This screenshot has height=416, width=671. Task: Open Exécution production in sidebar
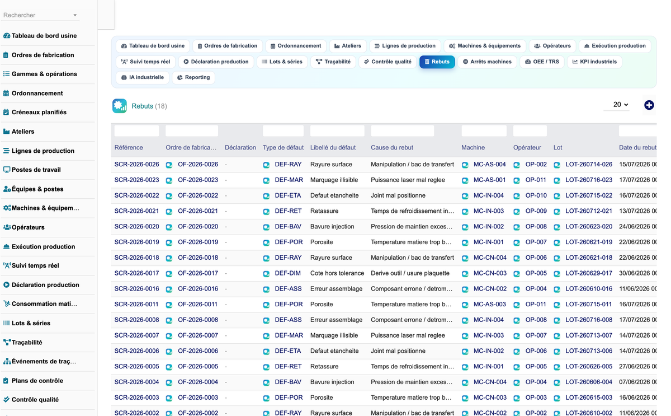[x=43, y=246]
